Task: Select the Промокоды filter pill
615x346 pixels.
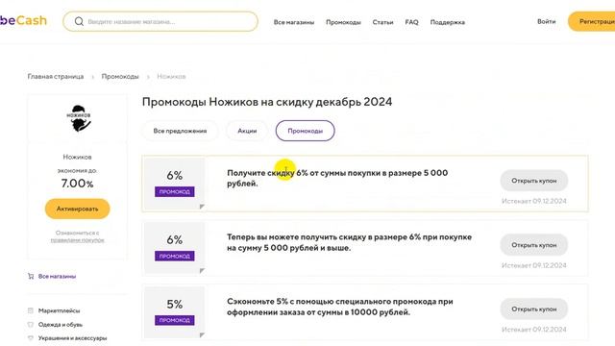Action: pos(306,131)
